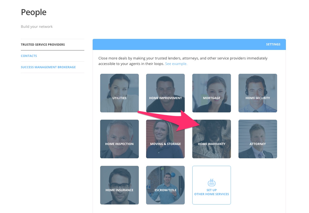Open the Utilities provider tile
Screen dimensions: 309x213
pyautogui.click(x=119, y=93)
